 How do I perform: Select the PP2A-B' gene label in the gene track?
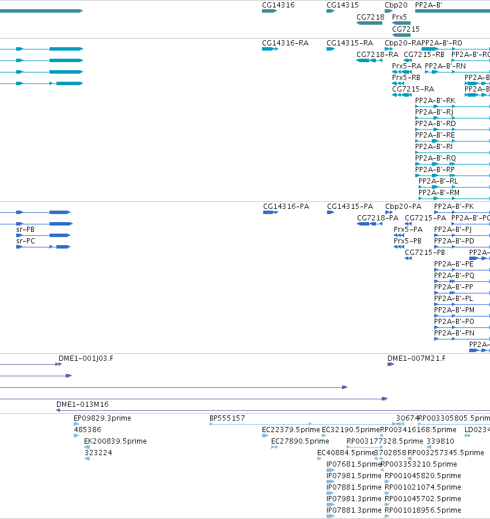[428, 5]
